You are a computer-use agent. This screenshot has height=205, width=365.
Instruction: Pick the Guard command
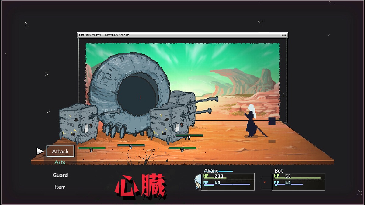tap(60, 175)
